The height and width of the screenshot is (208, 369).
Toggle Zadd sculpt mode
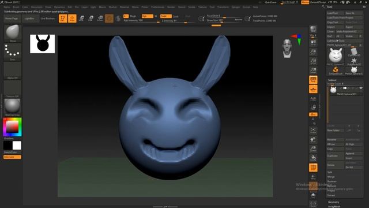(165, 16)
